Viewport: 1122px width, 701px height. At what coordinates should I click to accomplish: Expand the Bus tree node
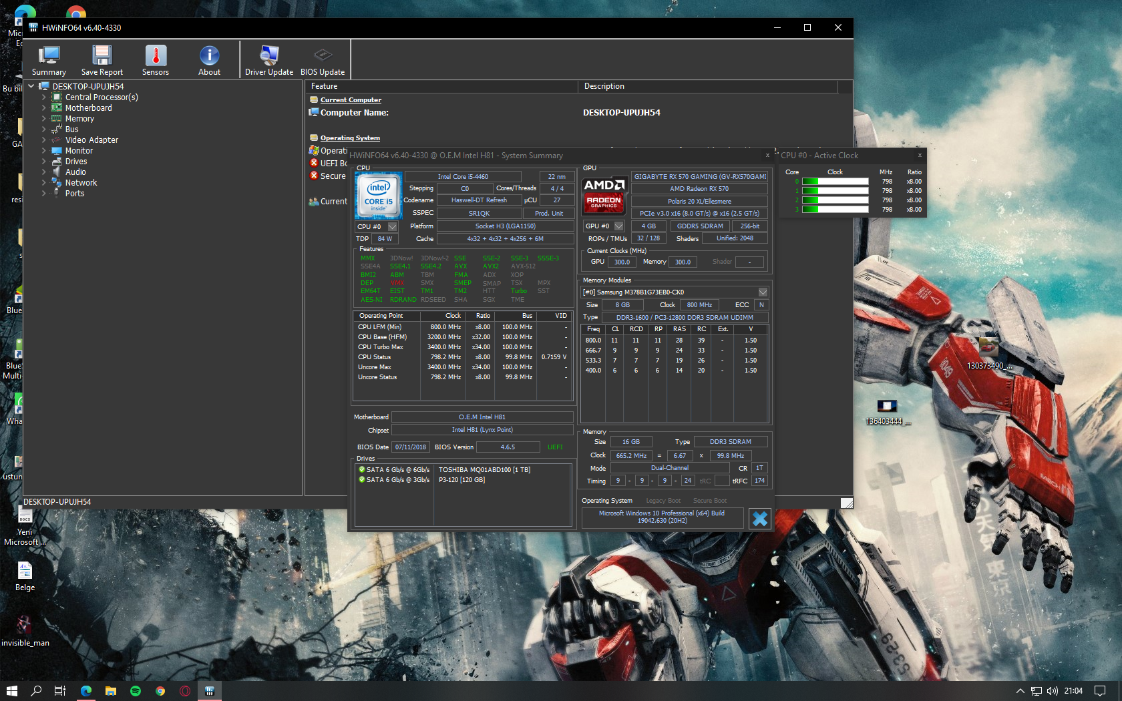point(44,130)
